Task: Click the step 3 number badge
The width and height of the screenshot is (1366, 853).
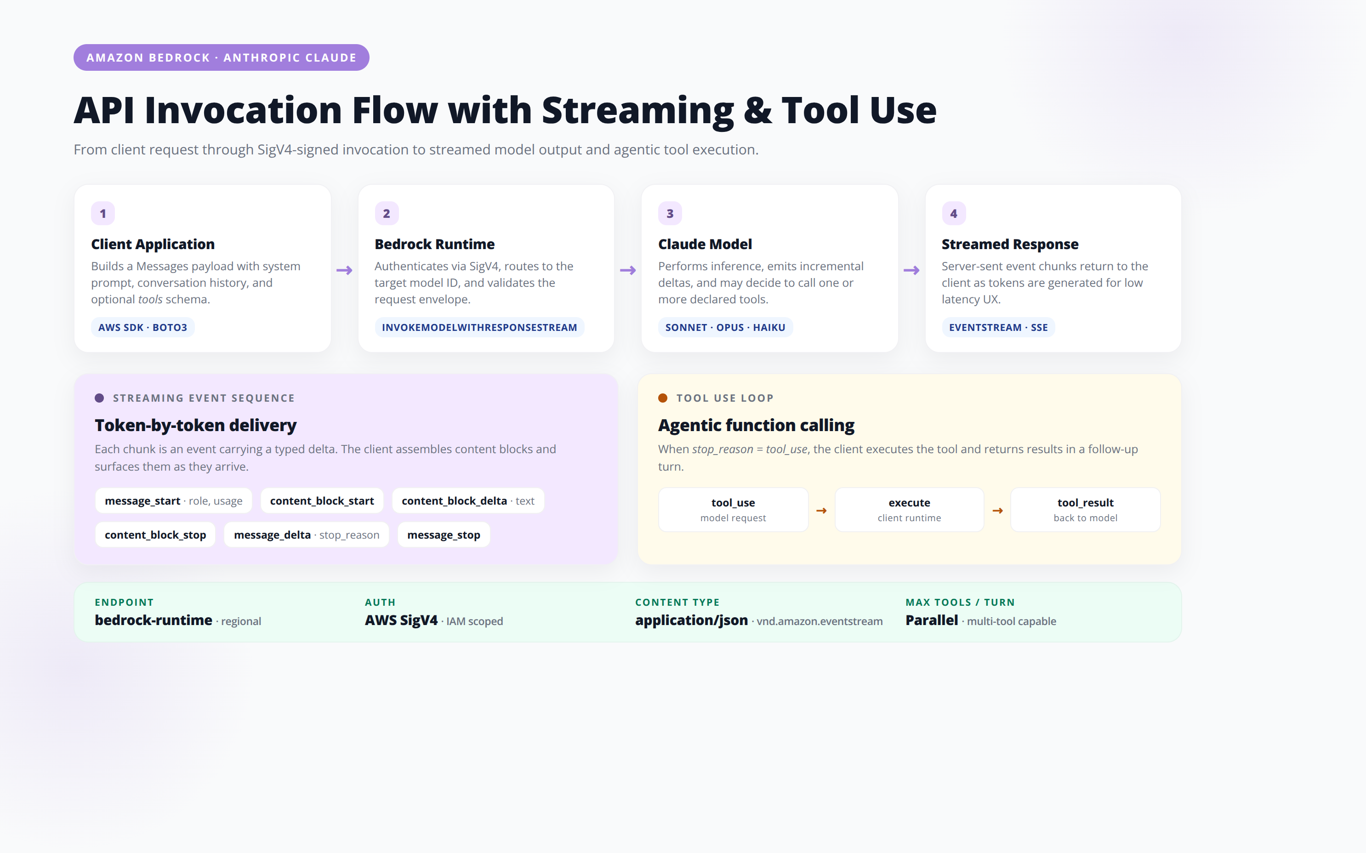Action: [670, 213]
